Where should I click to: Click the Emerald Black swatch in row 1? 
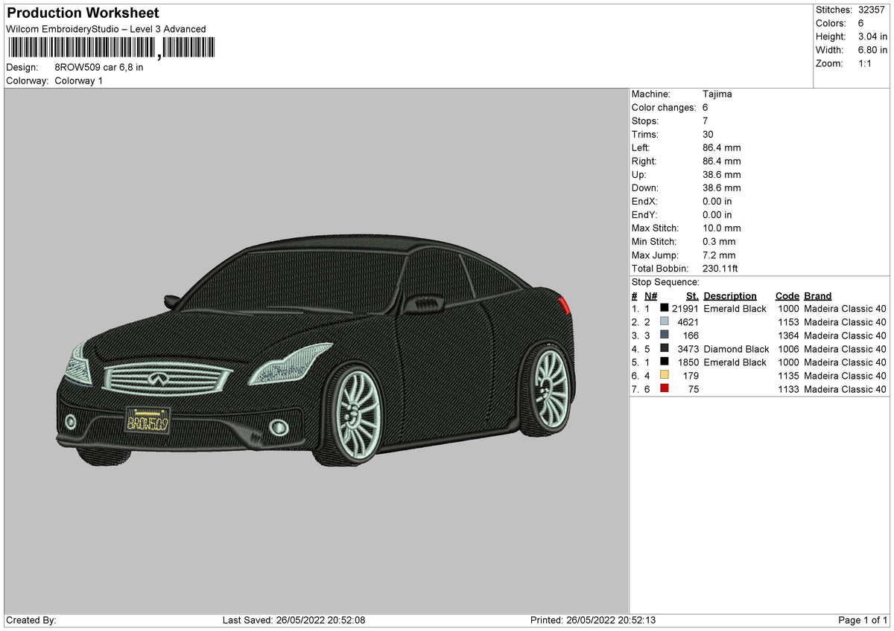click(x=665, y=308)
